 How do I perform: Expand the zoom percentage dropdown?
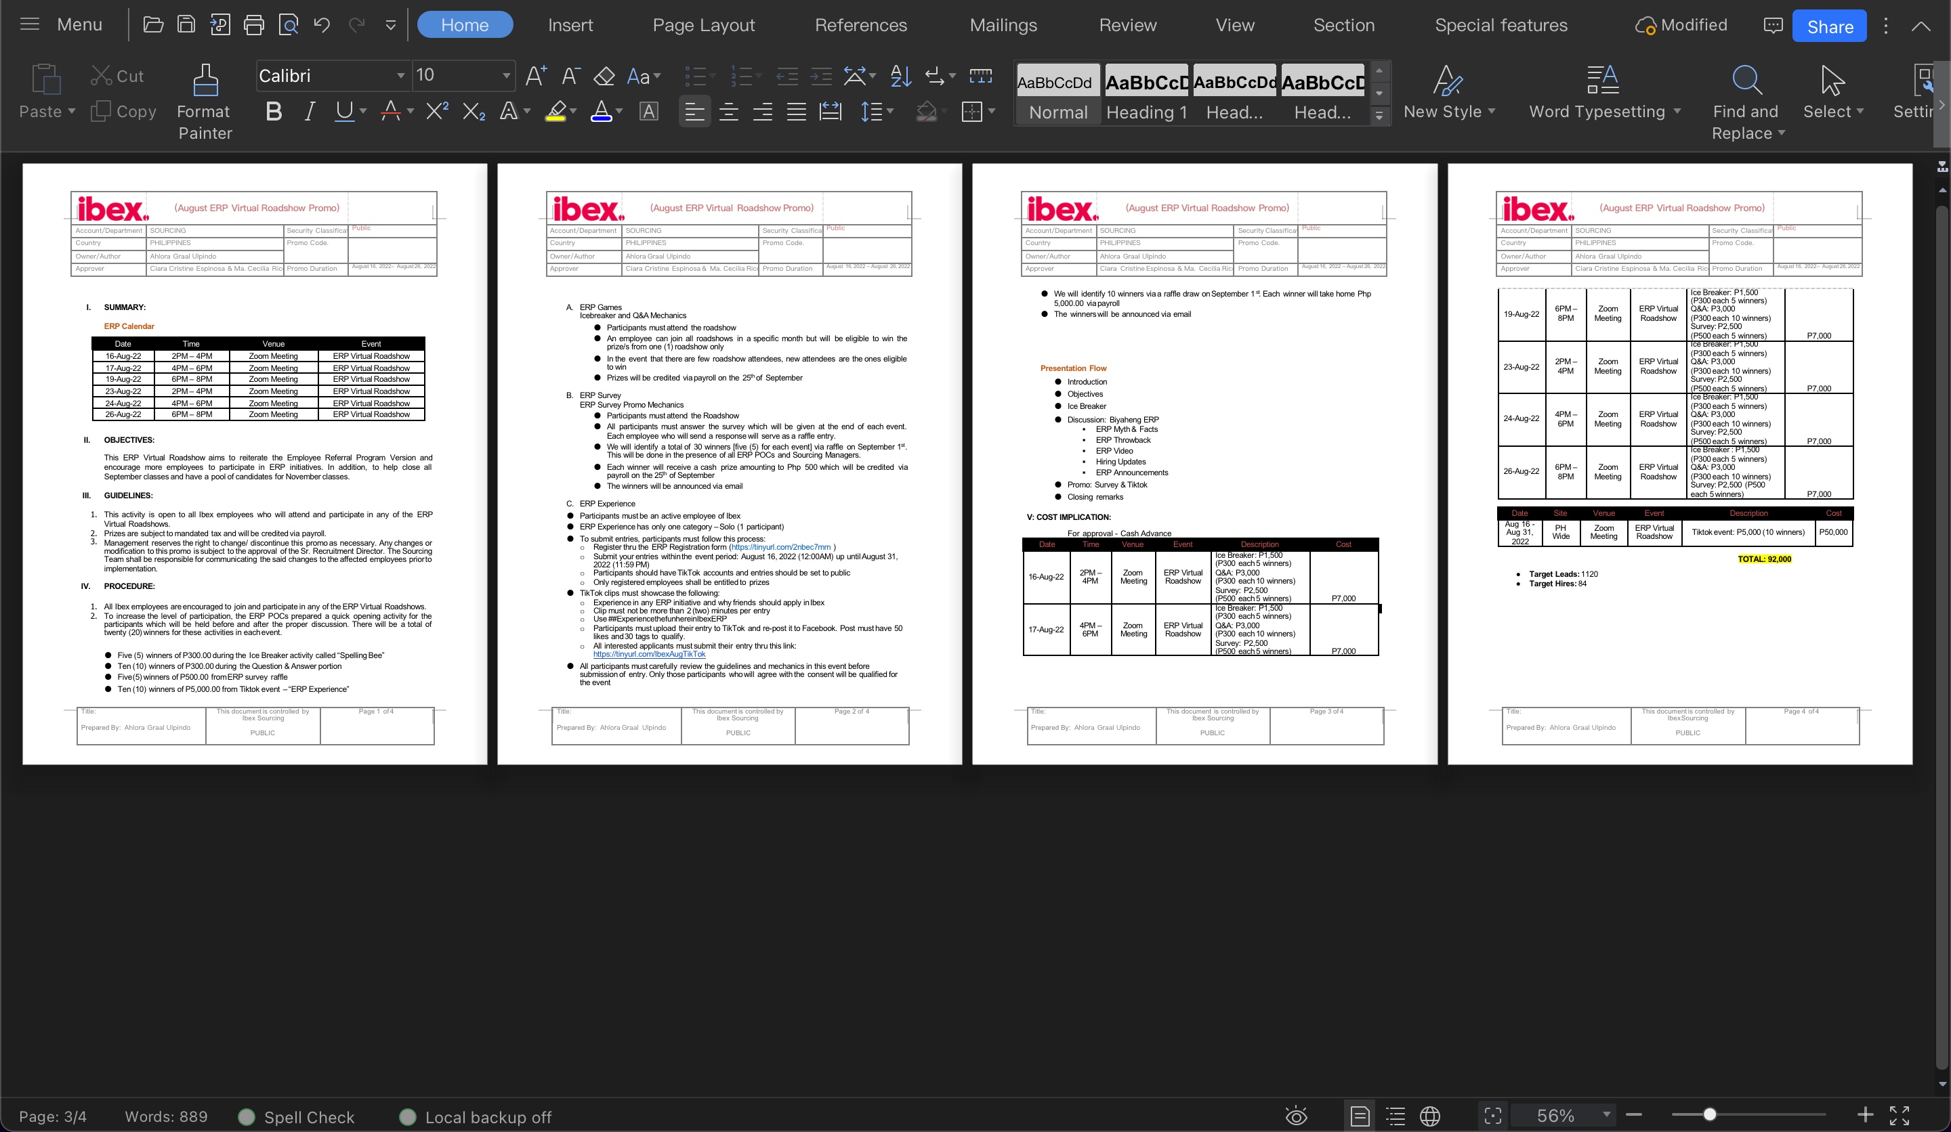coord(1606,1115)
